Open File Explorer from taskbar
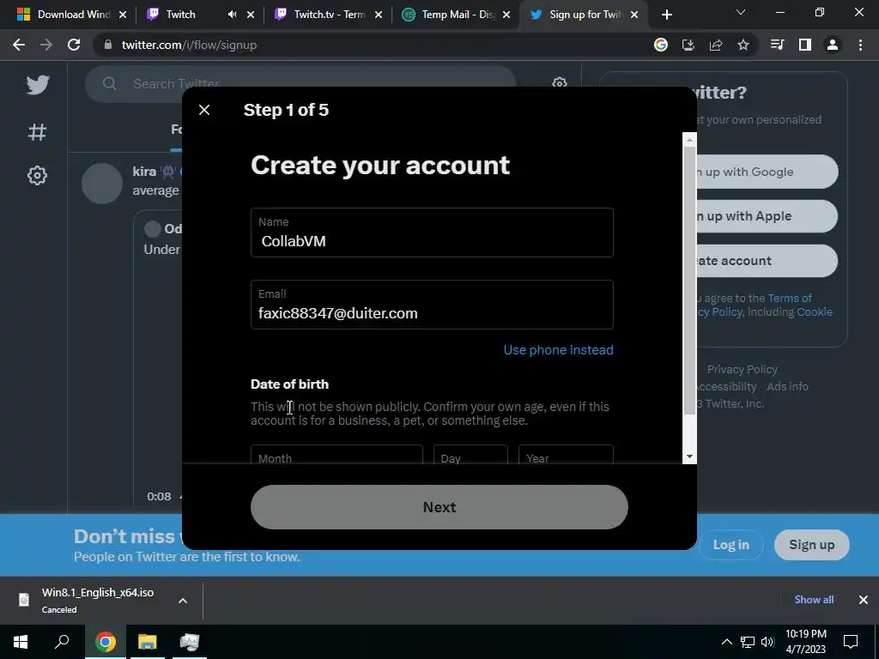Image resolution: width=879 pixels, height=659 pixels. click(x=148, y=642)
